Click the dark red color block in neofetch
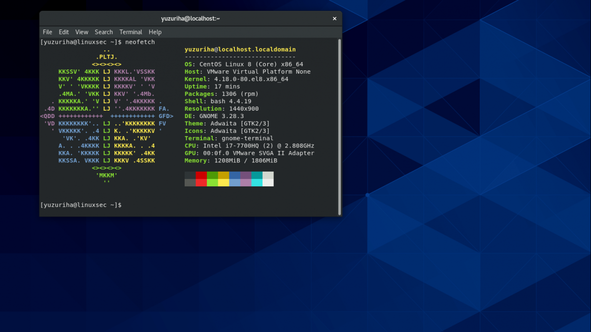Image resolution: width=591 pixels, height=332 pixels. tap(201, 175)
